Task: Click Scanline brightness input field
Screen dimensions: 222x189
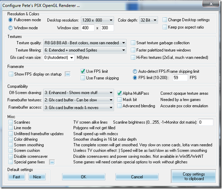Action: coord(206,122)
